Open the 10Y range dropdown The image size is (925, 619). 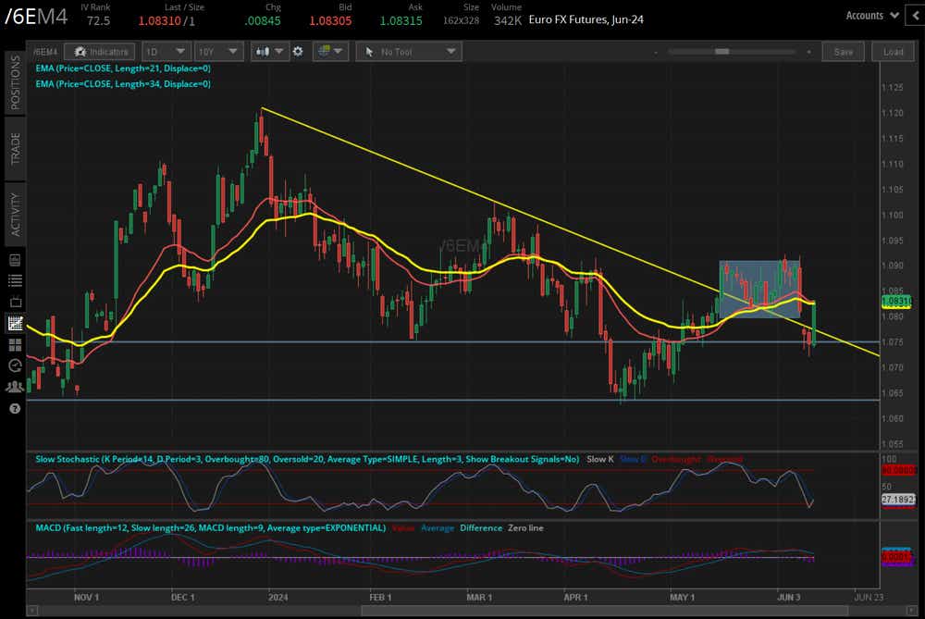click(217, 52)
